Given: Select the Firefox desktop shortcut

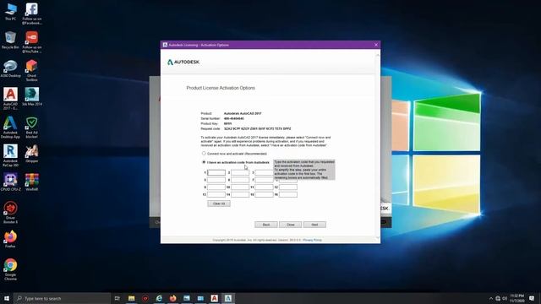Looking at the screenshot, I should pos(10,239).
